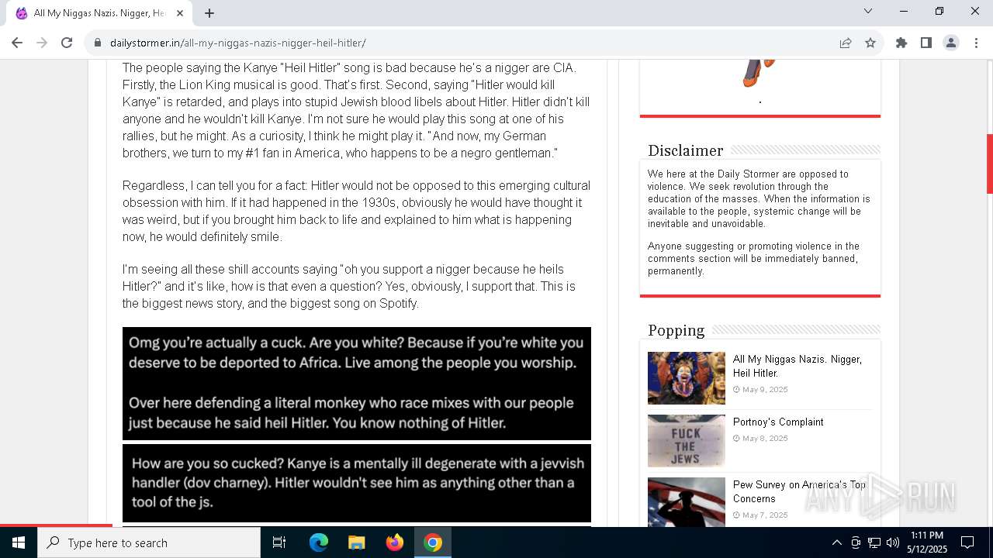
Task: Click the May 9, 2025 article thumbnail
Action: [687, 378]
